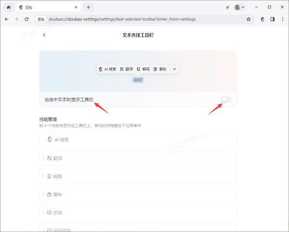Click 解释 in preview toolbar
The height and width of the screenshot is (232, 289).
coord(143,69)
